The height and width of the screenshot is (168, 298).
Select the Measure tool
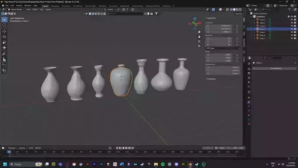point(4,60)
